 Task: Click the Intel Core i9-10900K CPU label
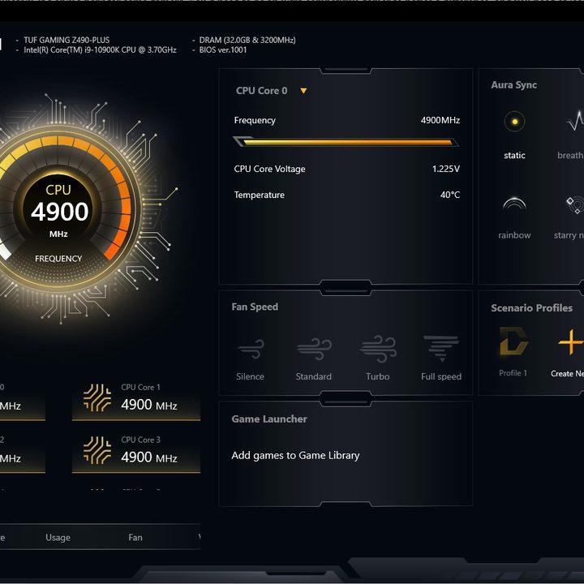click(x=101, y=50)
